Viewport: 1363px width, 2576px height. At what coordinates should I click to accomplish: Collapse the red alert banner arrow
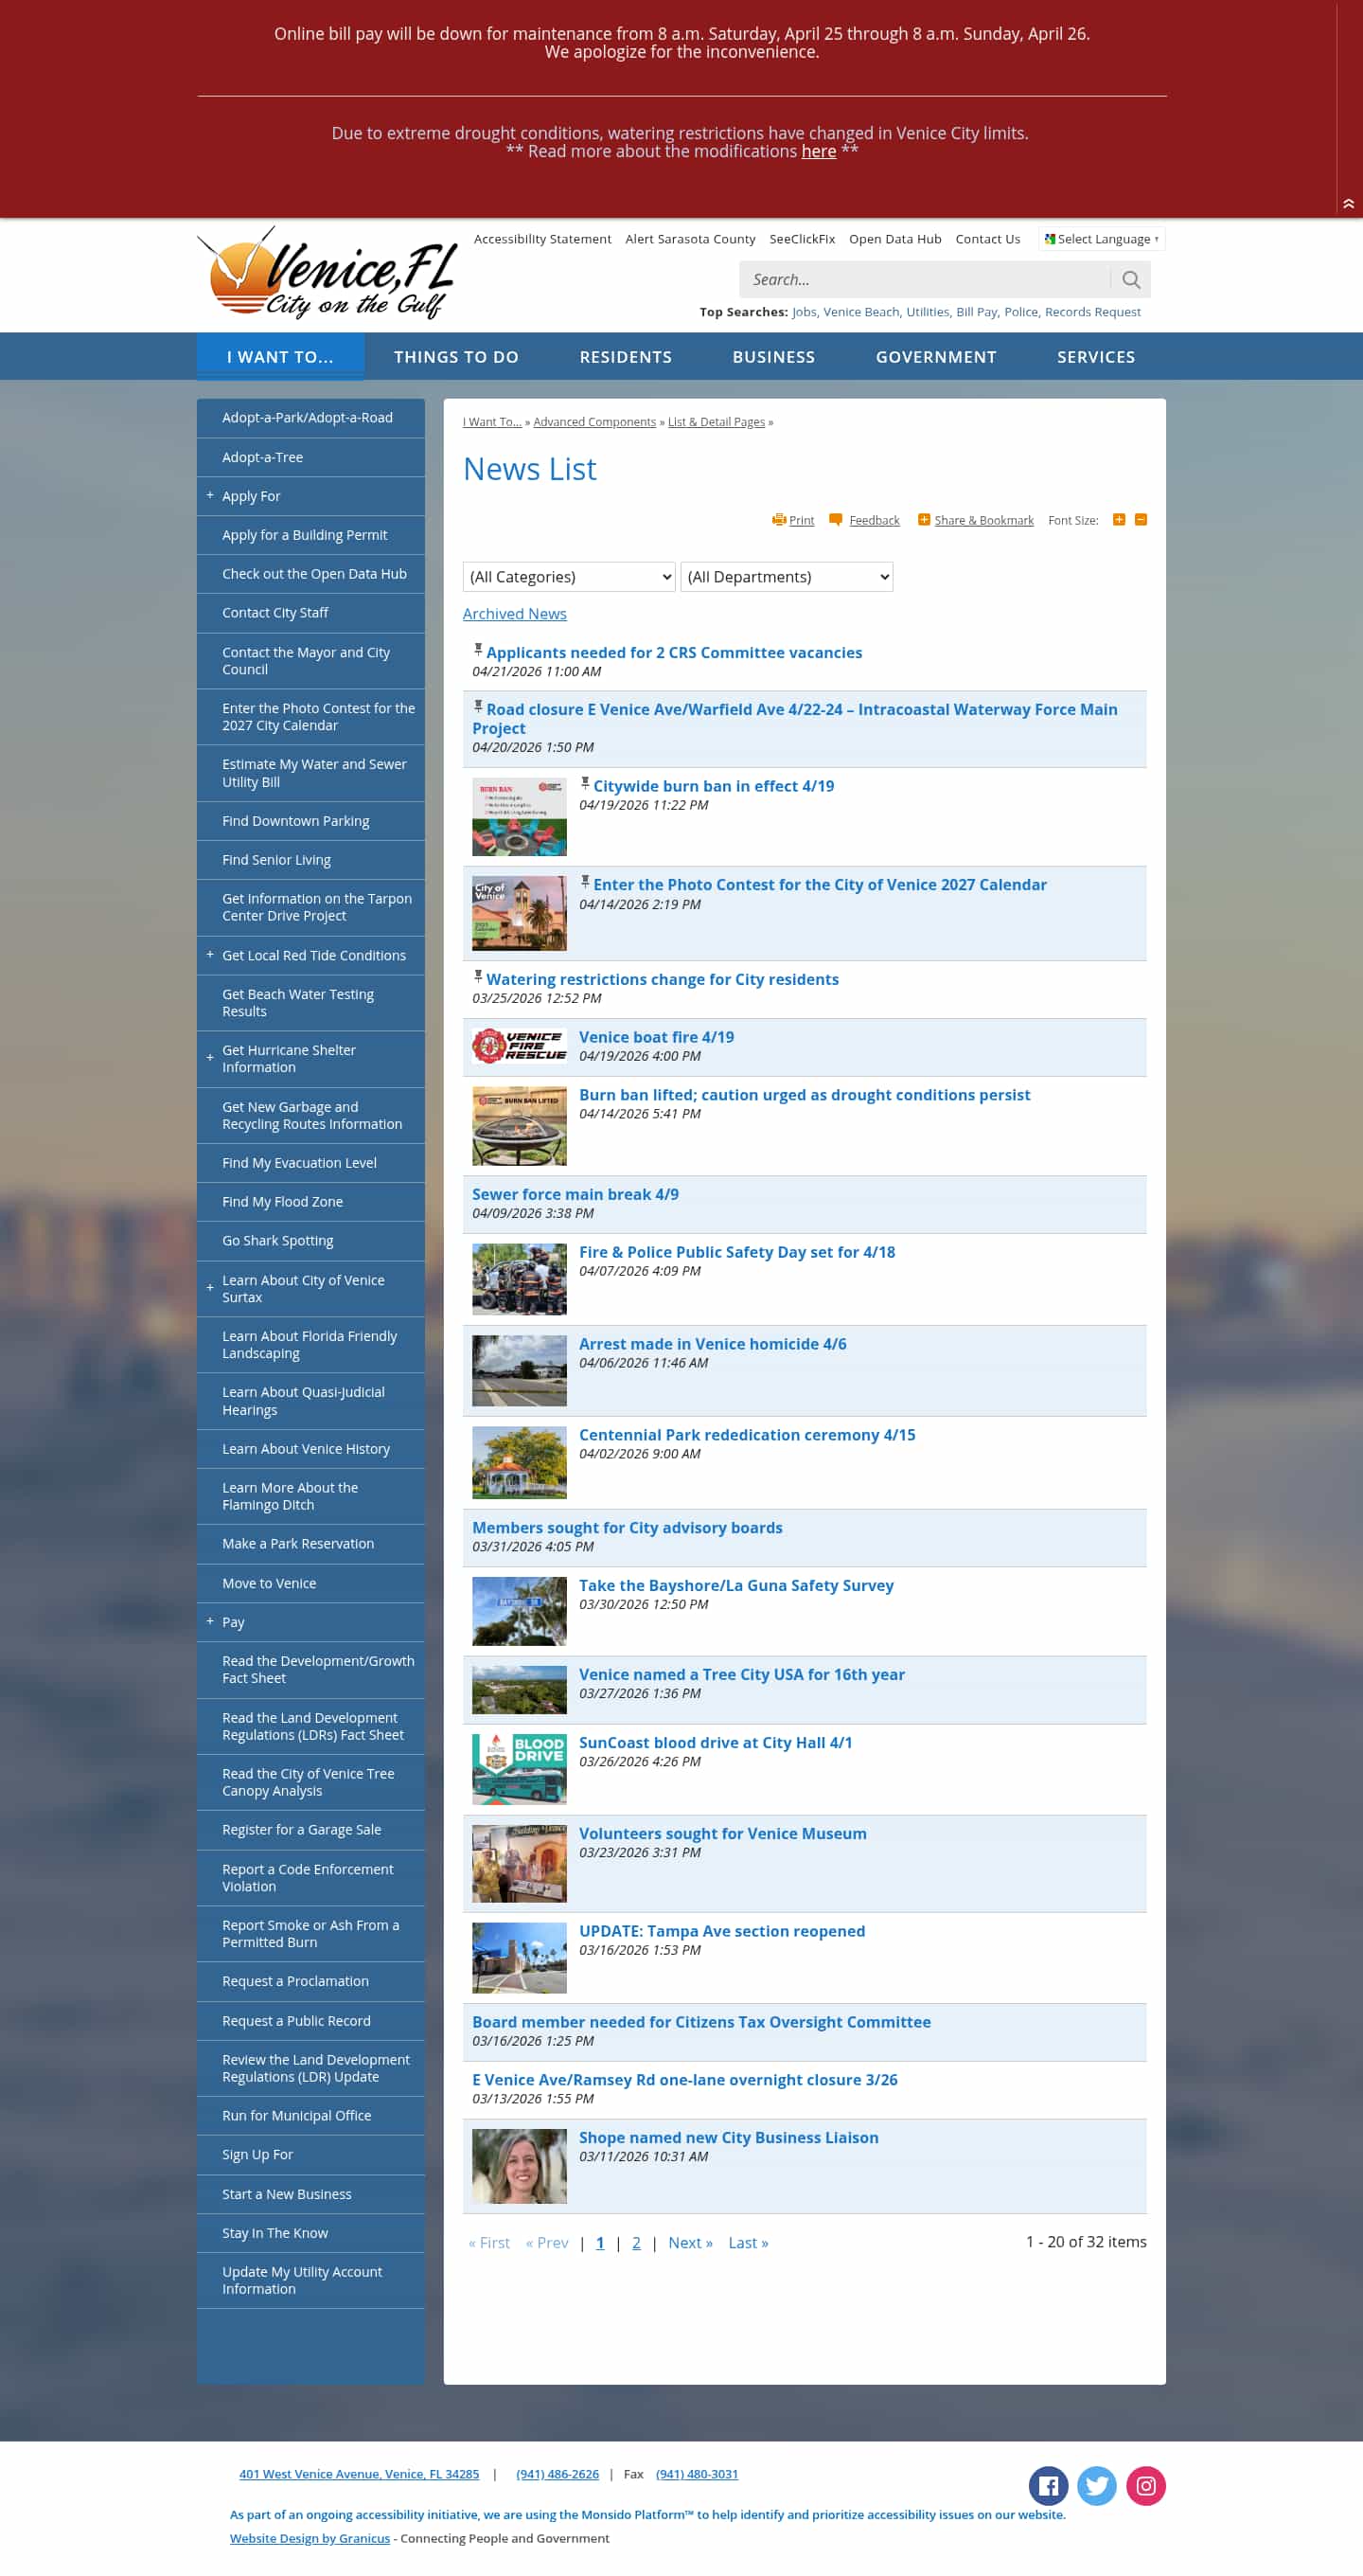pos(1348,204)
